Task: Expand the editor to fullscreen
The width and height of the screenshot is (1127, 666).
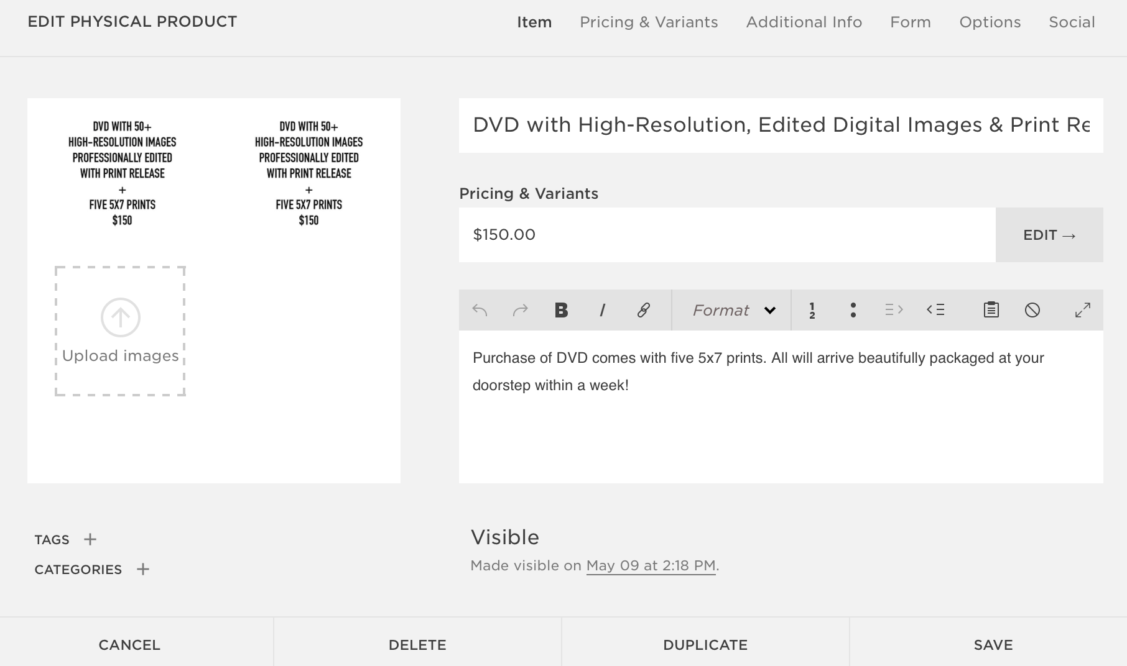Action: tap(1083, 309)
